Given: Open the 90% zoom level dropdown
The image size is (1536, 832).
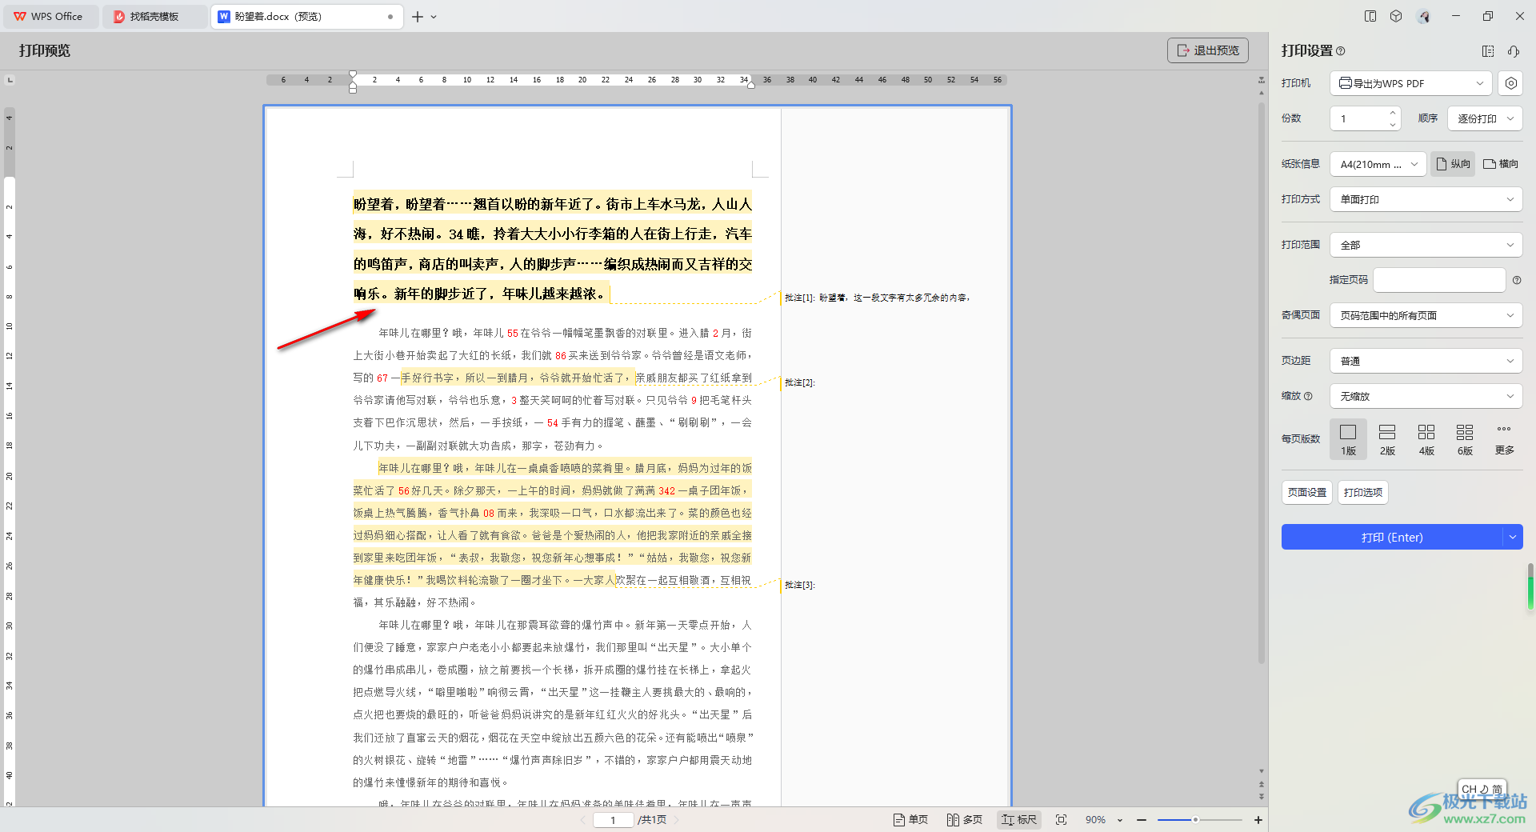Looking at the screenshot, I should [1104, 819].
